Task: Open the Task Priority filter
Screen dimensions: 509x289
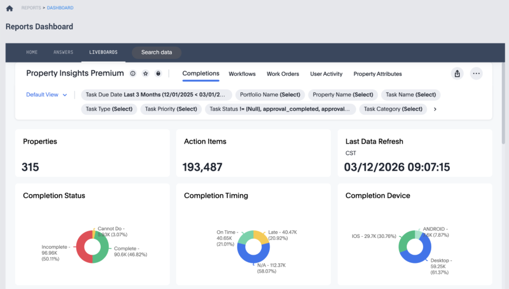Action: point(171,109)
